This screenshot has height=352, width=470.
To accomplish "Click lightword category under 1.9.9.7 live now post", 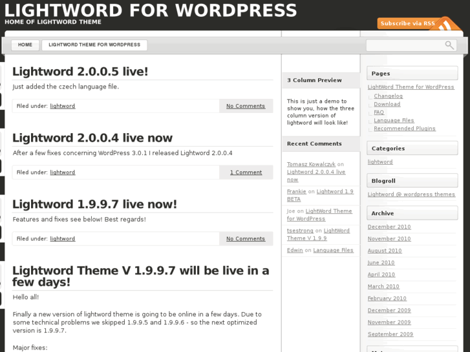I will click(x=62, y=239).
